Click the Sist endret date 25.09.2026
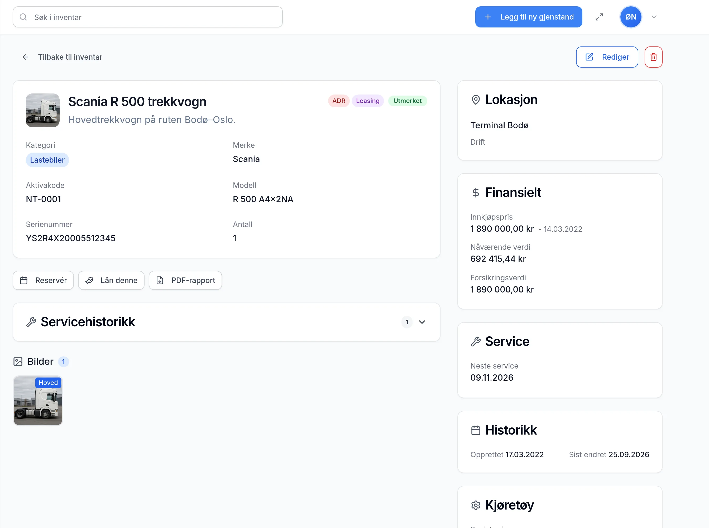Image resolution: width=709 pixels, height=528 pixels. point(629,455)
